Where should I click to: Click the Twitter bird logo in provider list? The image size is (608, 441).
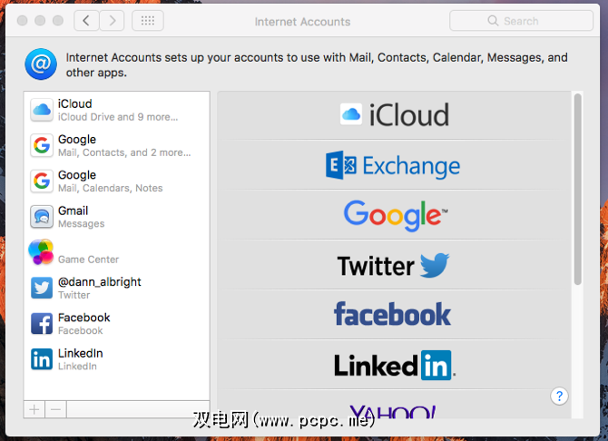point(435,265)
